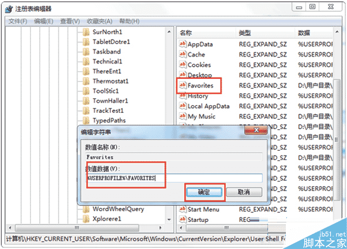This screenshot has width=347, height=249.
Task: Click the AppData string value icon
Action: click(x=182, y=44)
